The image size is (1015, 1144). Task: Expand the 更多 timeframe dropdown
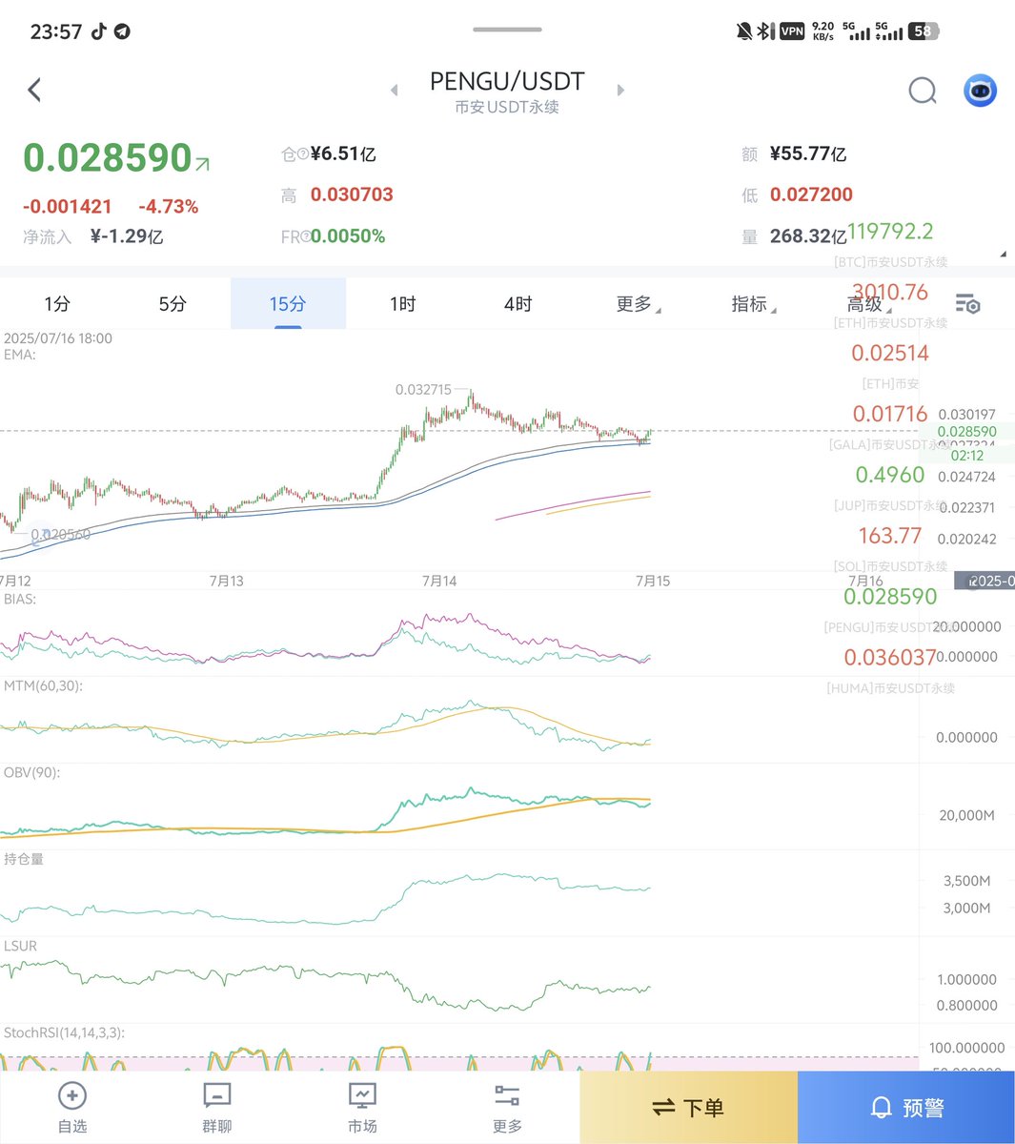click(x=638, y=304)
